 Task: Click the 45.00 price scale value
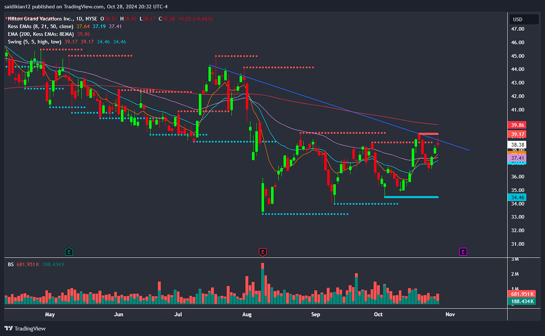pyautogui.click(x=518, y=56)
